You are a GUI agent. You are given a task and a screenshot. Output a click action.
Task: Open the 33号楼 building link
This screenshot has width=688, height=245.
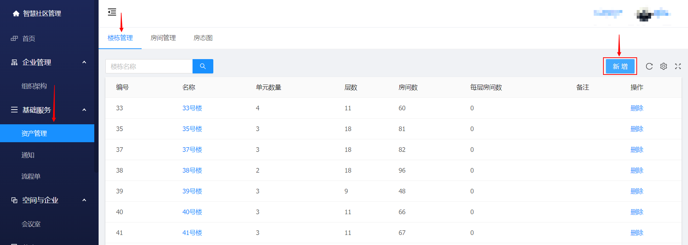(192, 108)
